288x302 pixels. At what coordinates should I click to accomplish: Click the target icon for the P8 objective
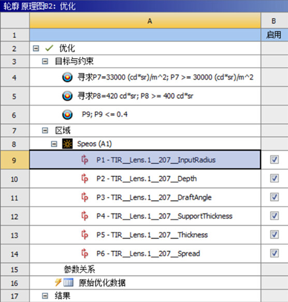(67, 96)
